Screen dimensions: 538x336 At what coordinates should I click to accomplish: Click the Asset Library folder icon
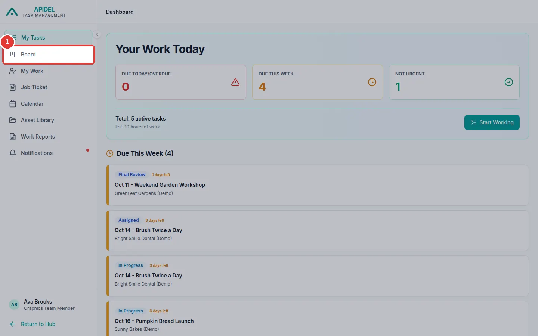click(x=13, y=120)
